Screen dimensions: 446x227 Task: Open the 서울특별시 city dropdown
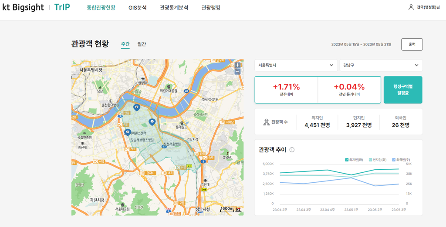(296, 65)
